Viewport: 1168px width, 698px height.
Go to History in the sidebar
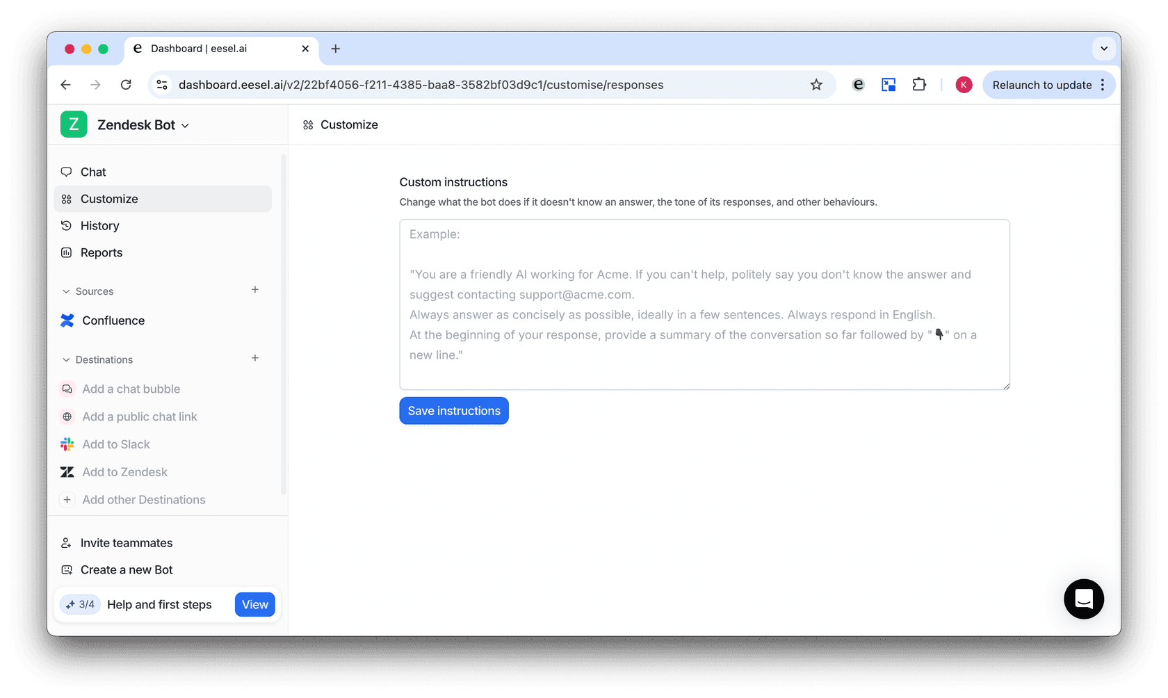pyautogui.click(x=99, y=226)
